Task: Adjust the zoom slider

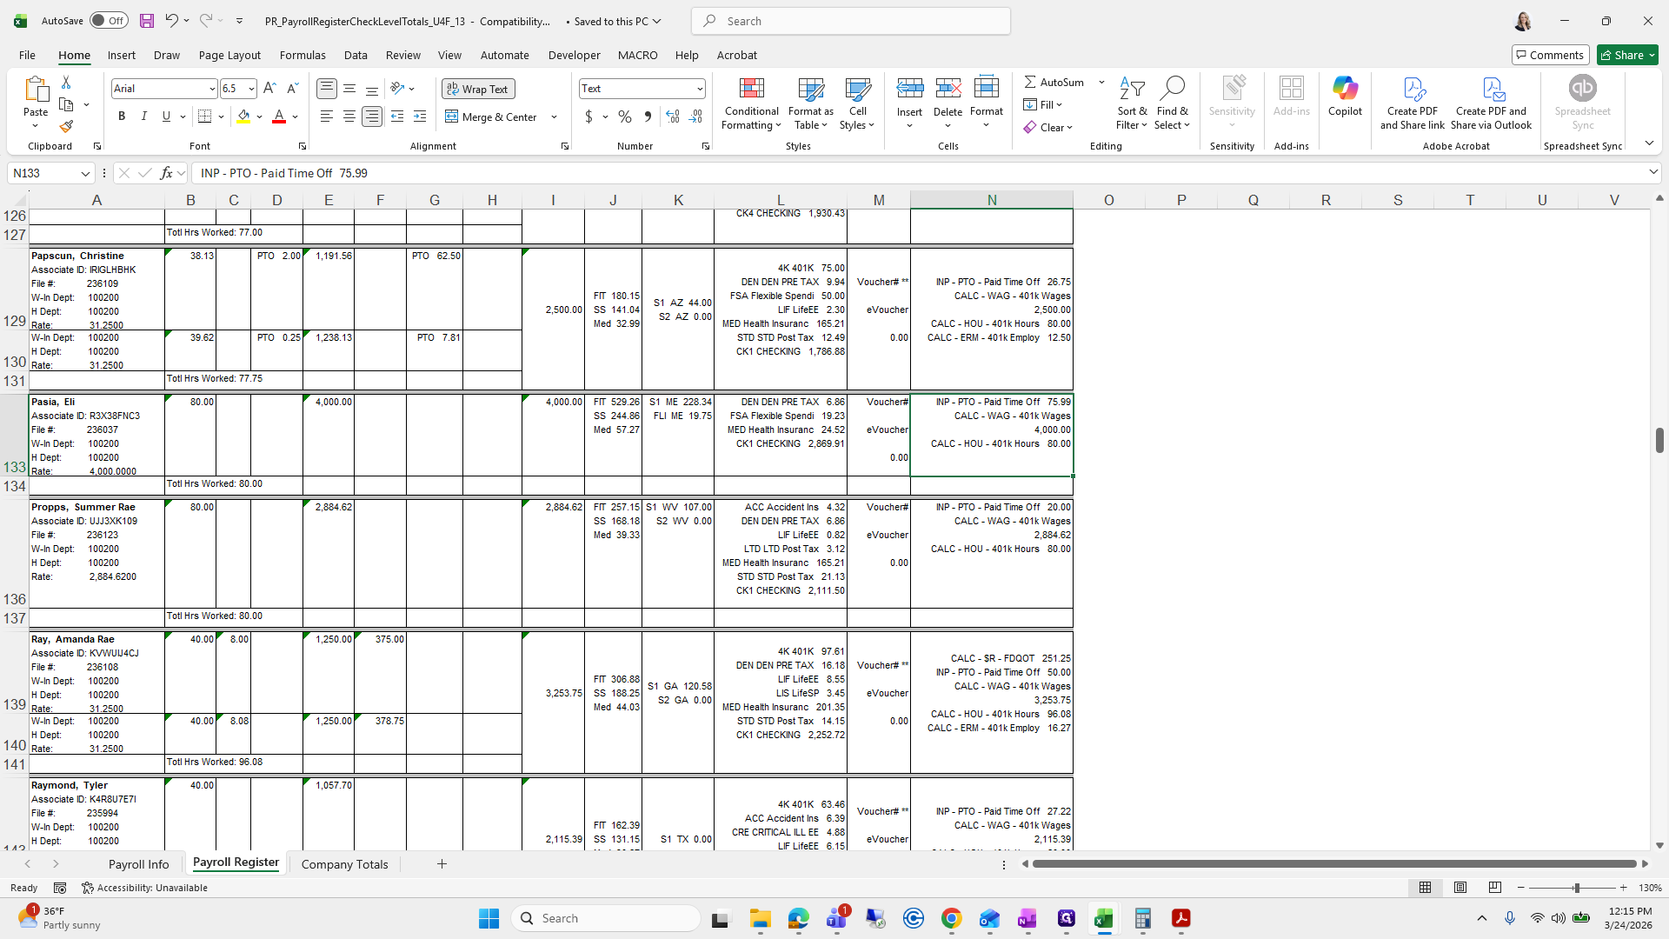Action: 1575,888
